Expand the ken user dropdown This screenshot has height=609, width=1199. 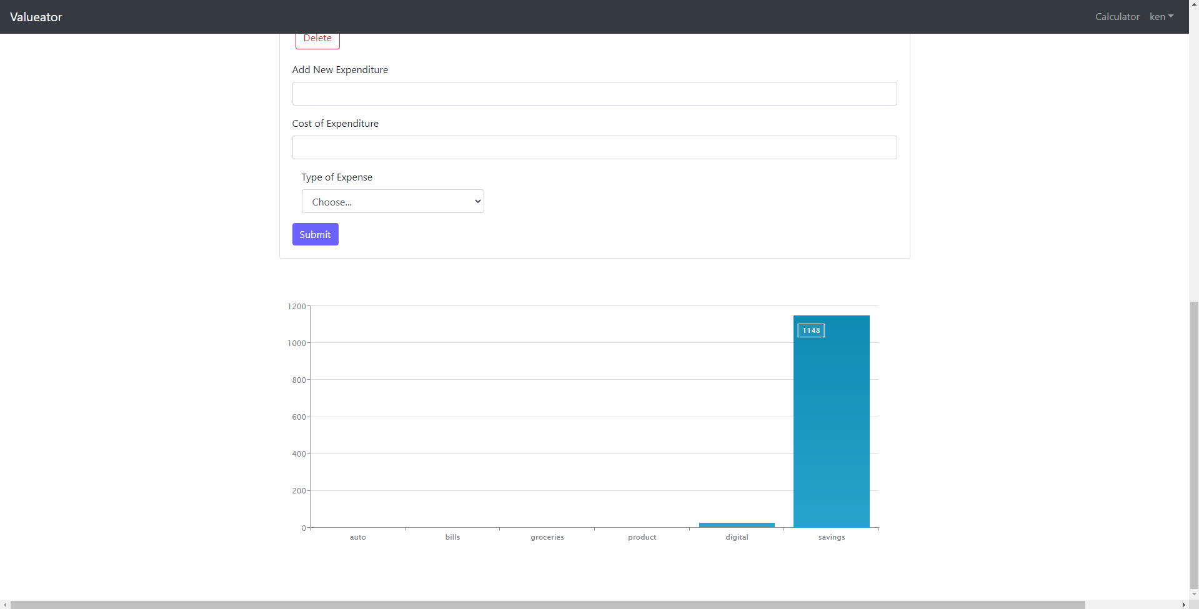pos(1162,17)
